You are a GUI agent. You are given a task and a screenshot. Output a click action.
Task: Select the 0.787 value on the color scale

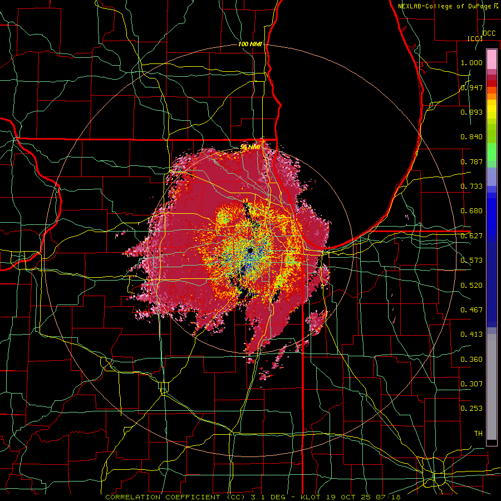pos(471,161)
